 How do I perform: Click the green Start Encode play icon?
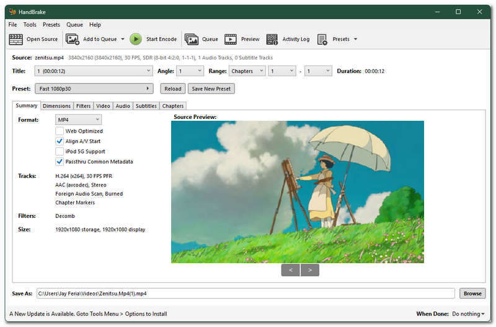[136, 39]
